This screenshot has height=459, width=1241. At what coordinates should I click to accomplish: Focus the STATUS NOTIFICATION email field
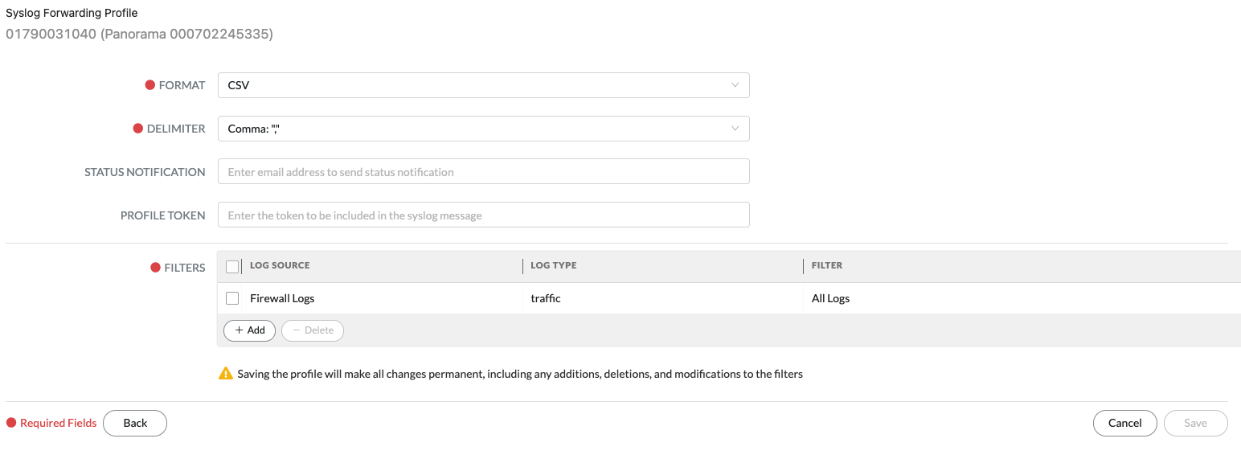point(483,171)
